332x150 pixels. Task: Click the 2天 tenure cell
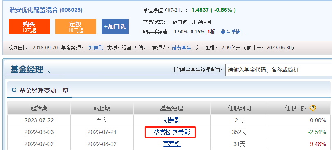(239, 121)
